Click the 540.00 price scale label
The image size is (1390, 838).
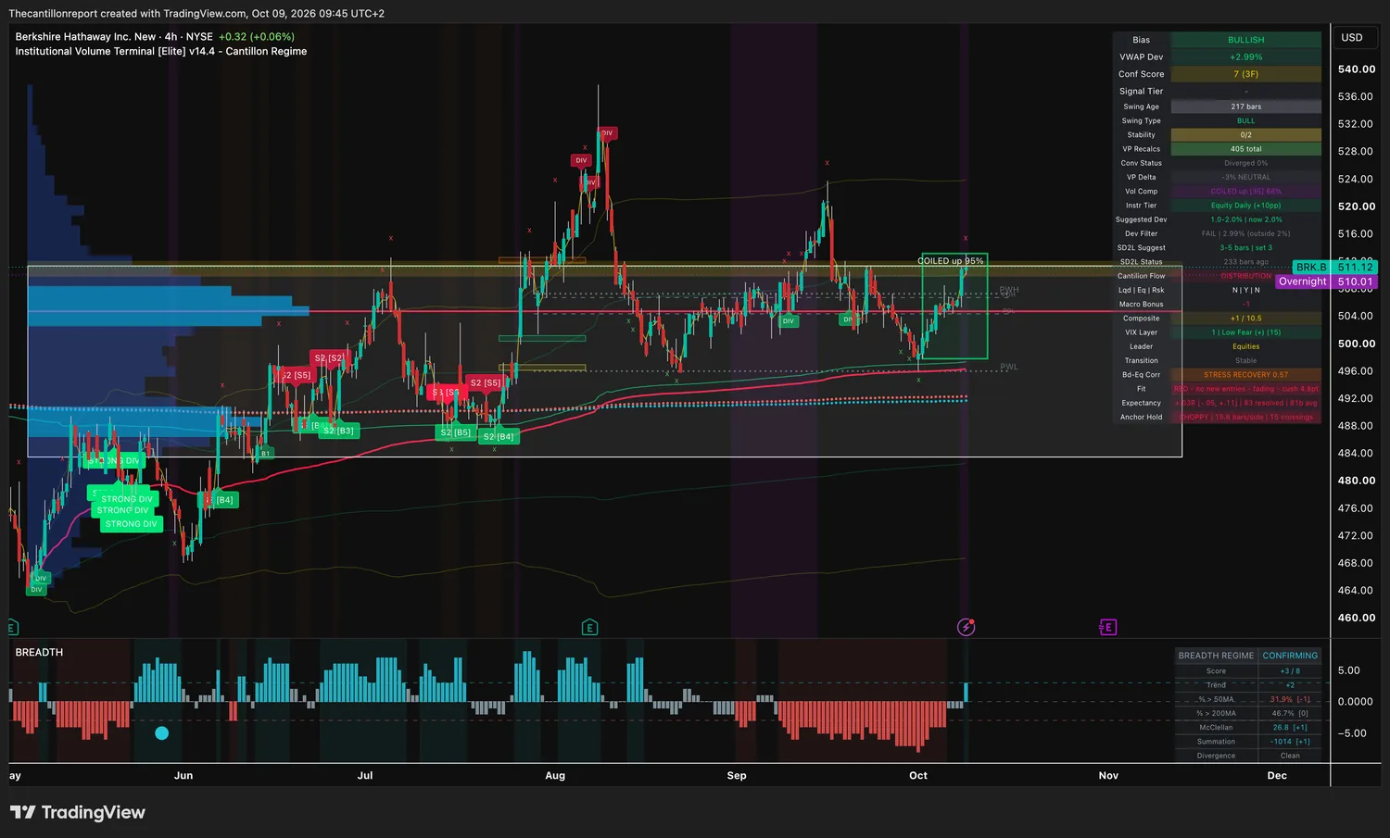coord(1357,69)
